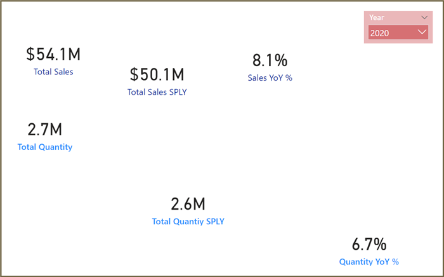Select the $50.1M card value
The width and height of the screenshot is (444, 277).
pos(157,74)
